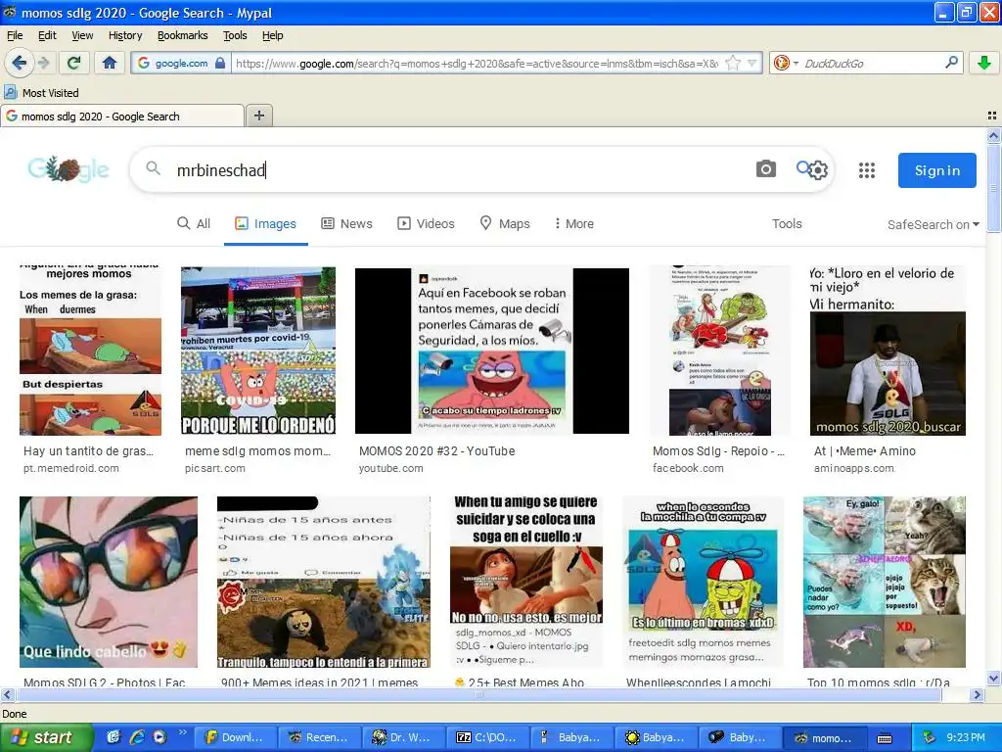This screenshot has height=752, width=1002.
Task: Switch to the All results tab
Action: click(x=194, y=223)
